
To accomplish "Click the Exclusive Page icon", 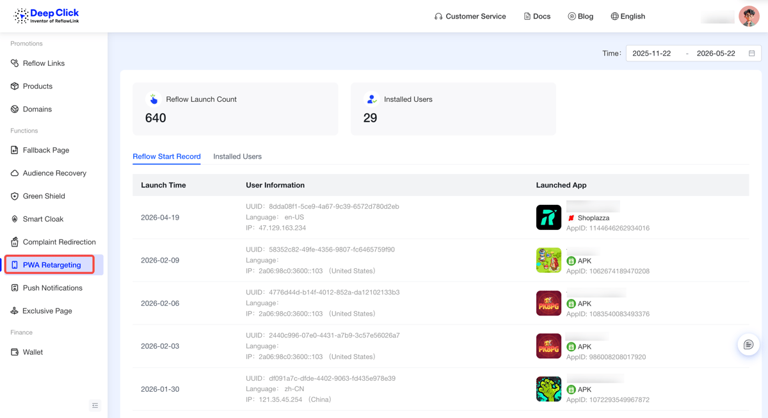I will 14,311.
